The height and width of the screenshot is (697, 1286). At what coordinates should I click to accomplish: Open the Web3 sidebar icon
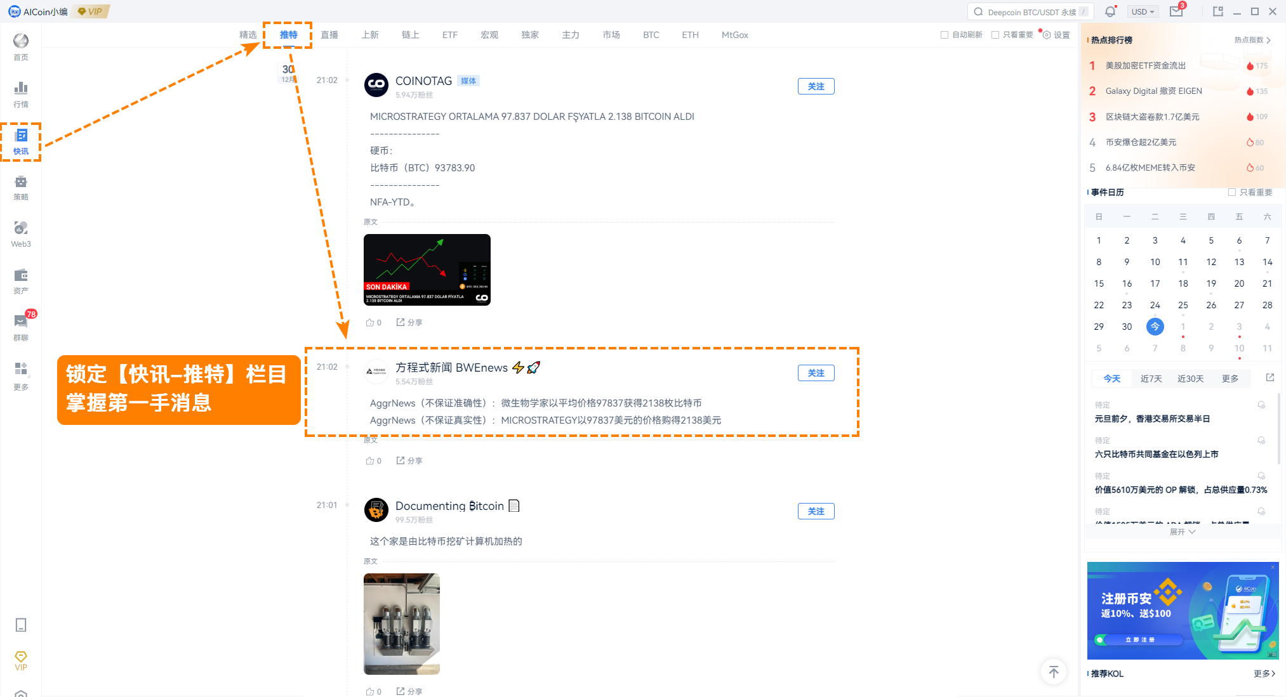pyautogui.click(x=21, y=234)
